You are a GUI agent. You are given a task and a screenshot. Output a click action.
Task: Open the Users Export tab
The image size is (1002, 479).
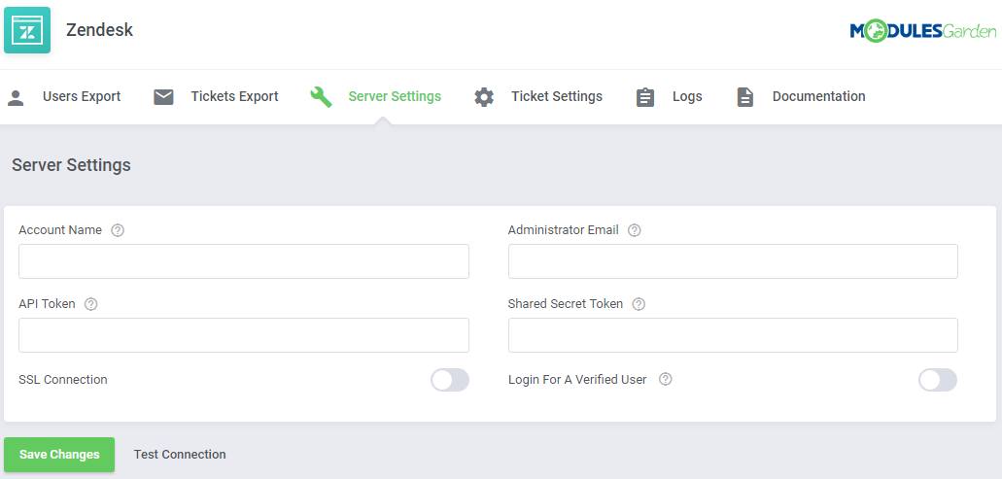click(x=82, y=96)
